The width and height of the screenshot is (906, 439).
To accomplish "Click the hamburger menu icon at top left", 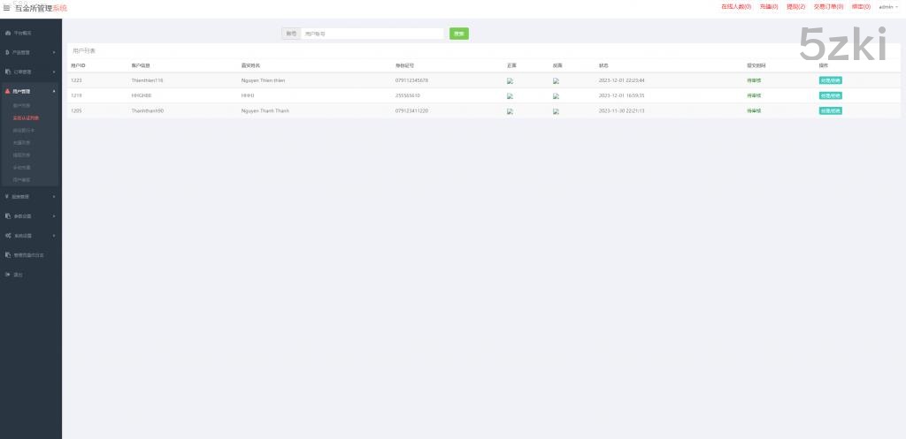I will 7,8.
